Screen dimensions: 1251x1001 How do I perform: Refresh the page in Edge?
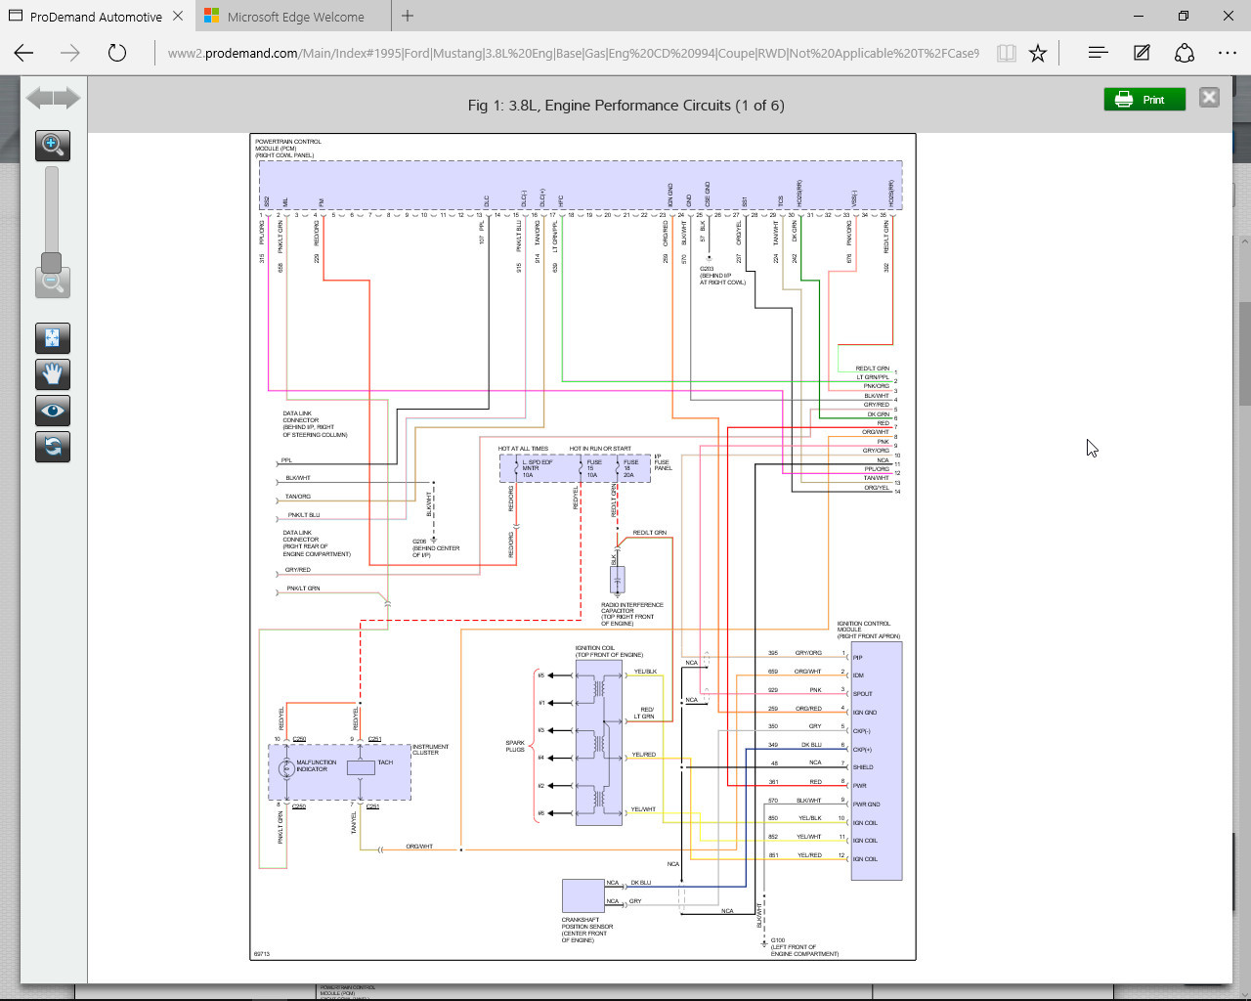click(117, 53)
